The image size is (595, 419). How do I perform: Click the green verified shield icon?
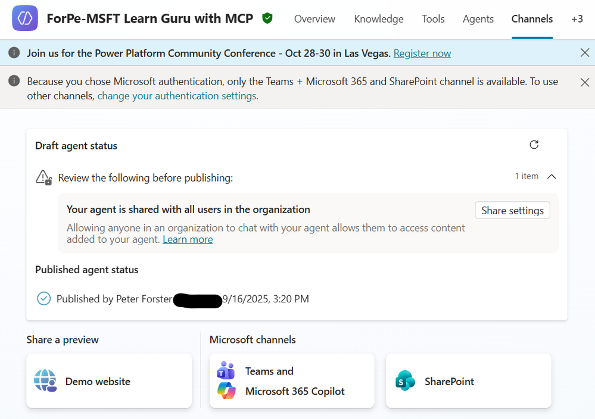point(267,18)
